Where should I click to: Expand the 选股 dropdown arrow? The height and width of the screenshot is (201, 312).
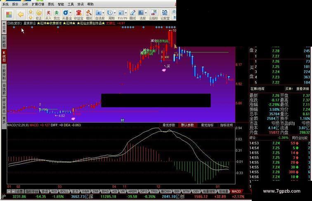click(146, 13)
